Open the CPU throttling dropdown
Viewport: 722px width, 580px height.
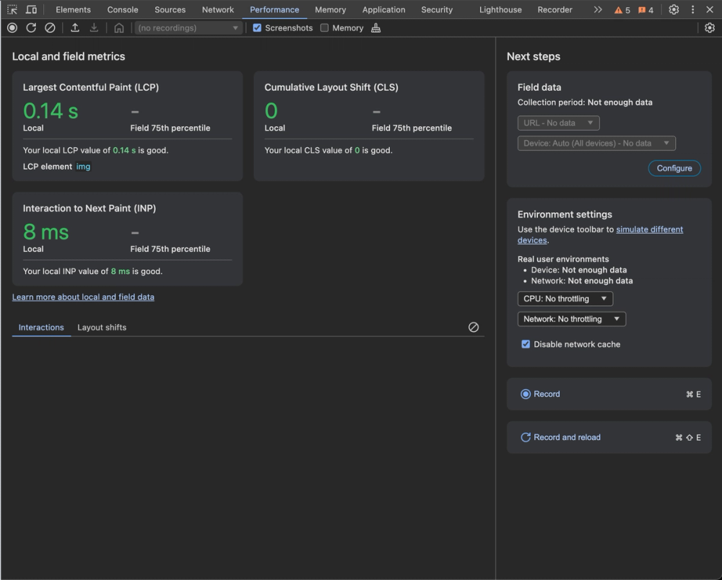[x=565, y=298]
